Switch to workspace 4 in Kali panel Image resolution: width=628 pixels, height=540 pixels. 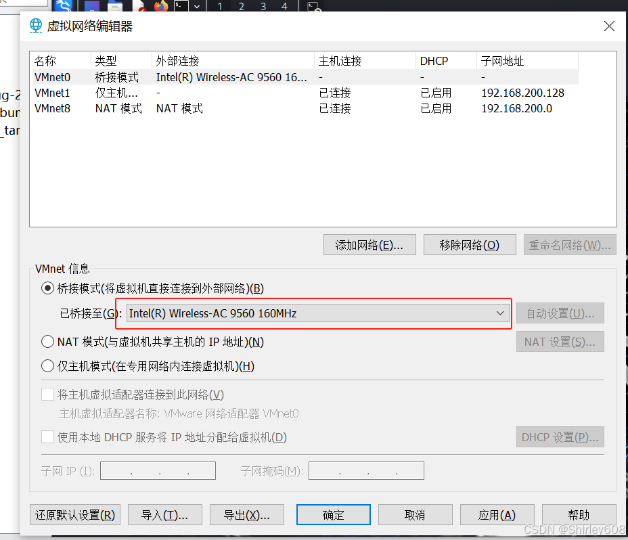284,6
